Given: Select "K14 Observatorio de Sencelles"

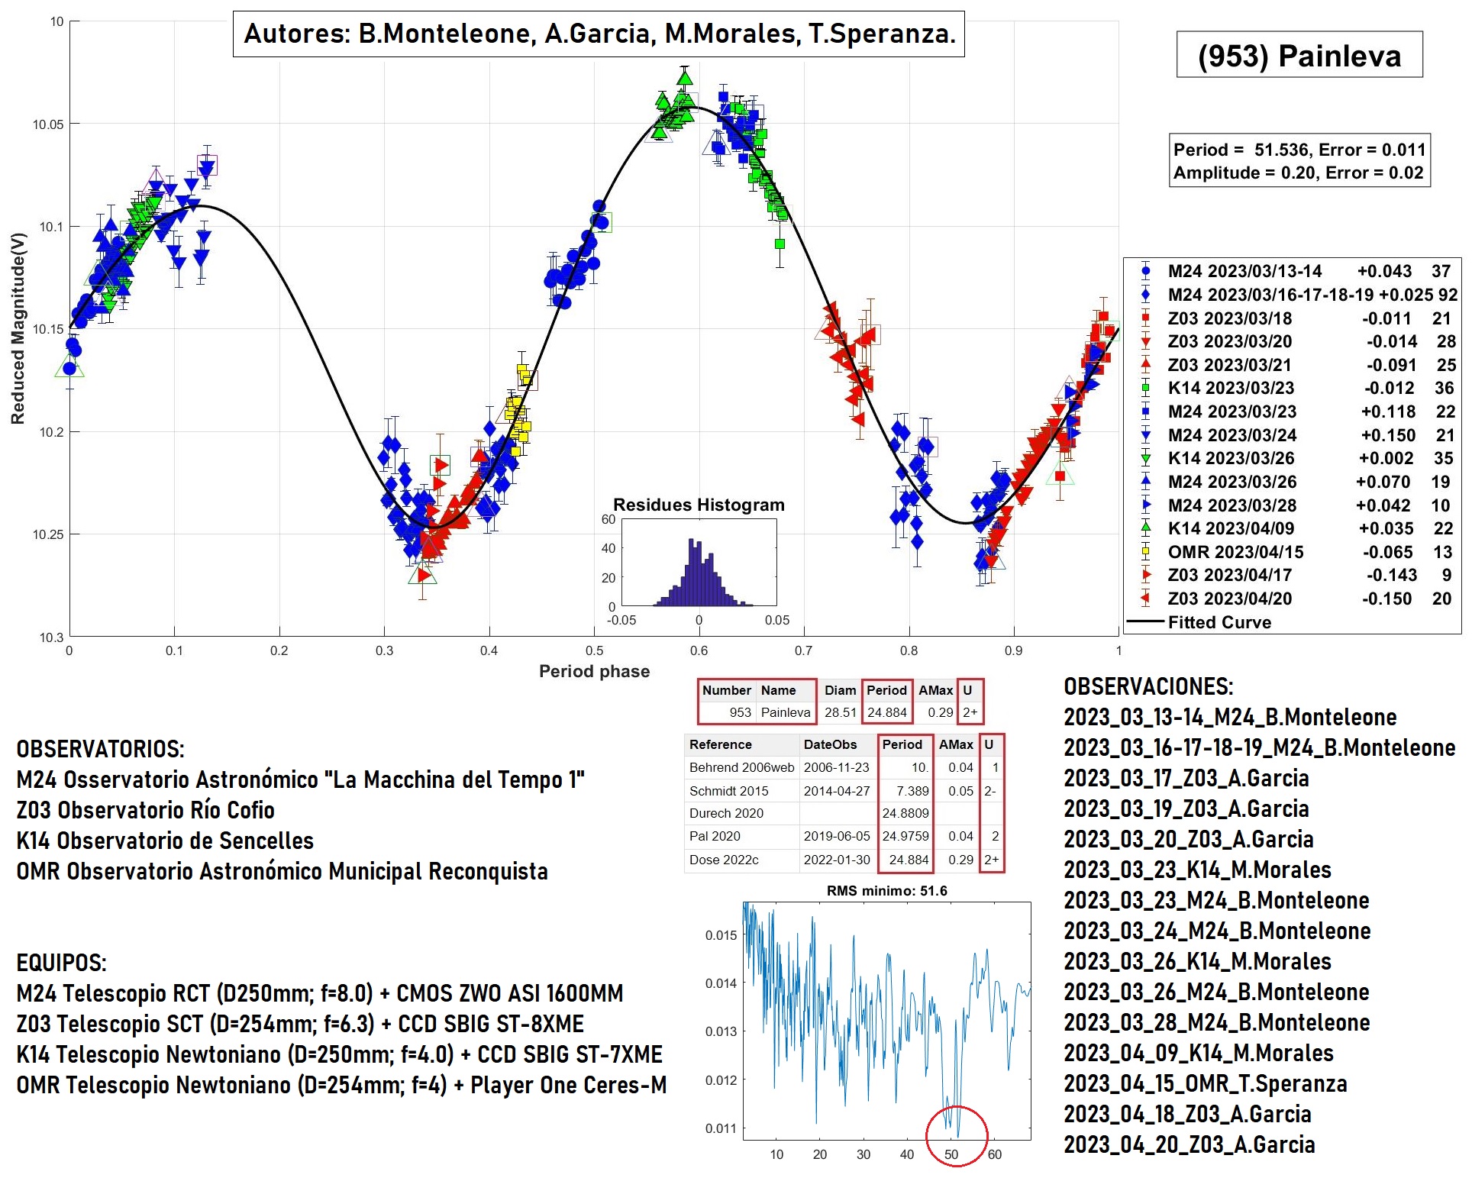Looking at the screenshot, I should click(165, 841).
